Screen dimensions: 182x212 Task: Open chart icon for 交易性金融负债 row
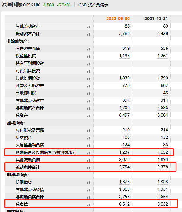tap(89, 145)
